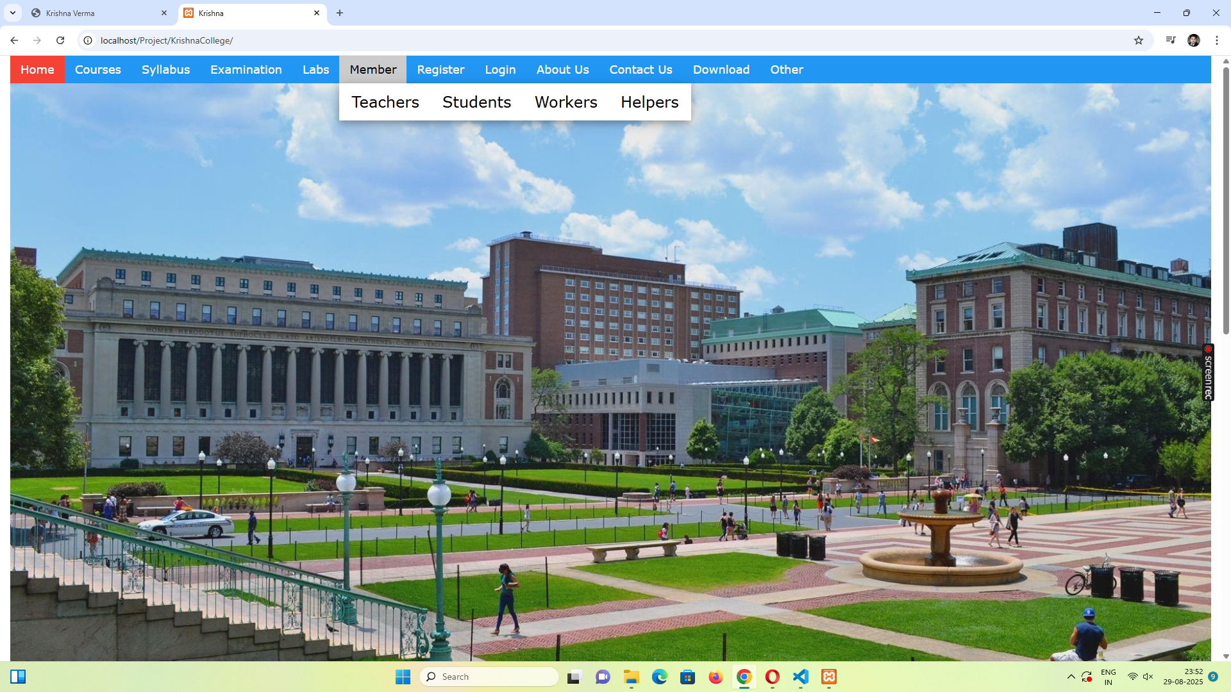This screenshot has height=692, width=1231.
Task: Reload the page with the refresh icon
Action: 60,40
